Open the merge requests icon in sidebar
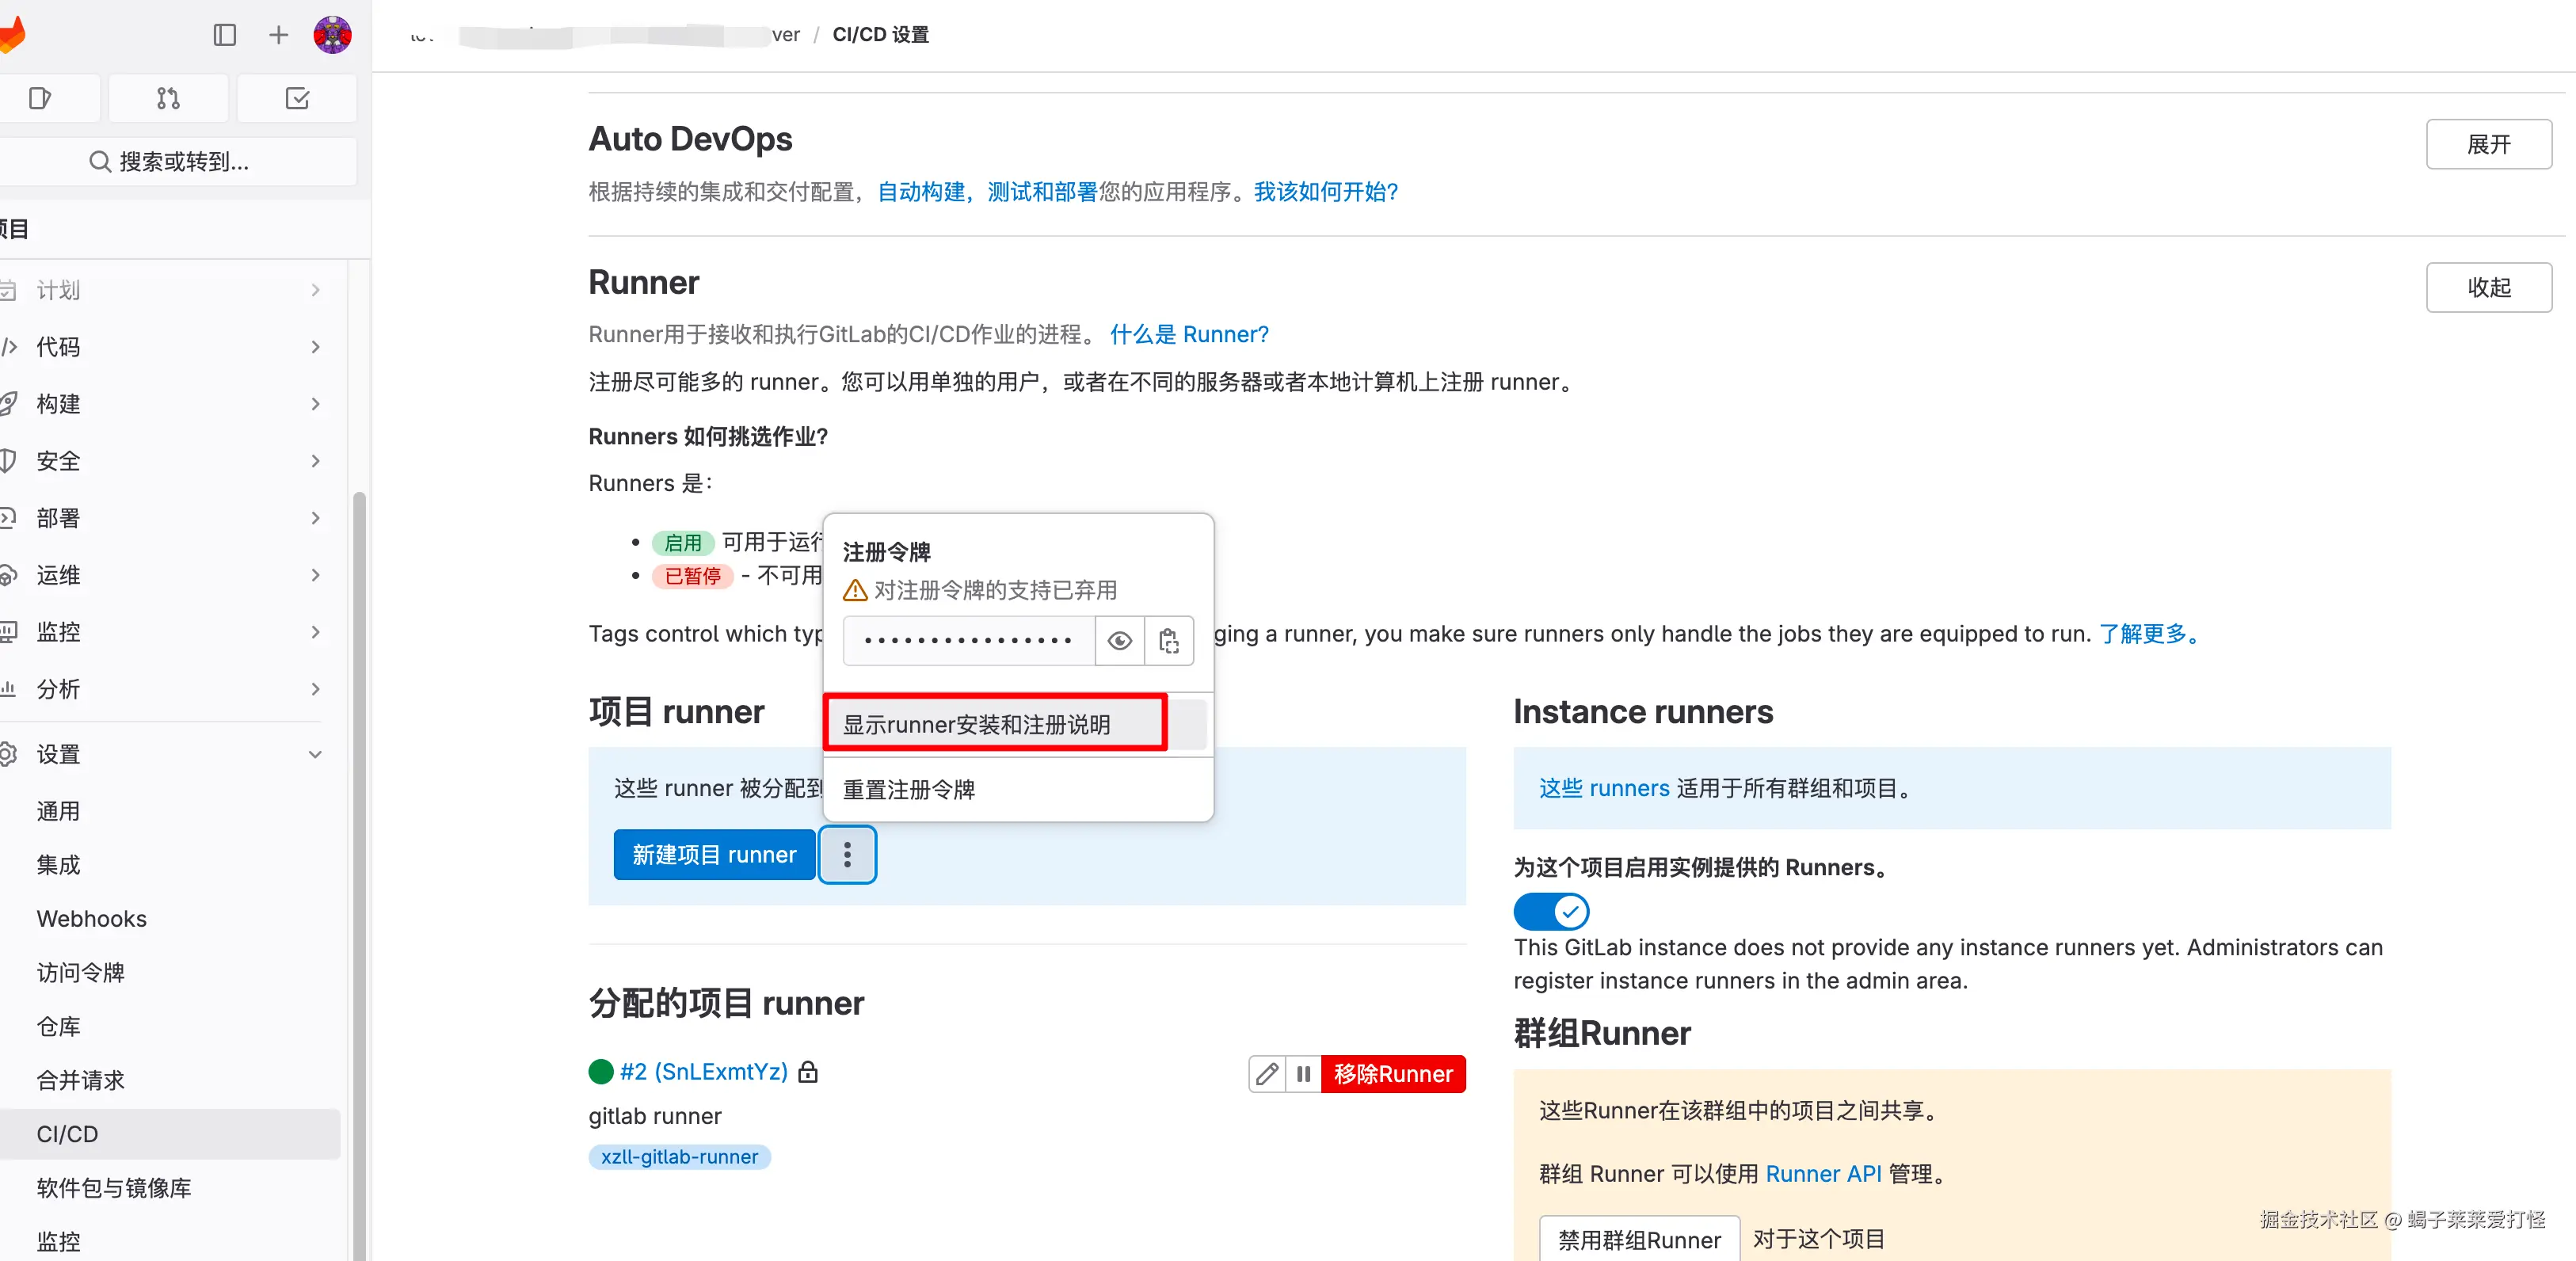 (168, 98)
